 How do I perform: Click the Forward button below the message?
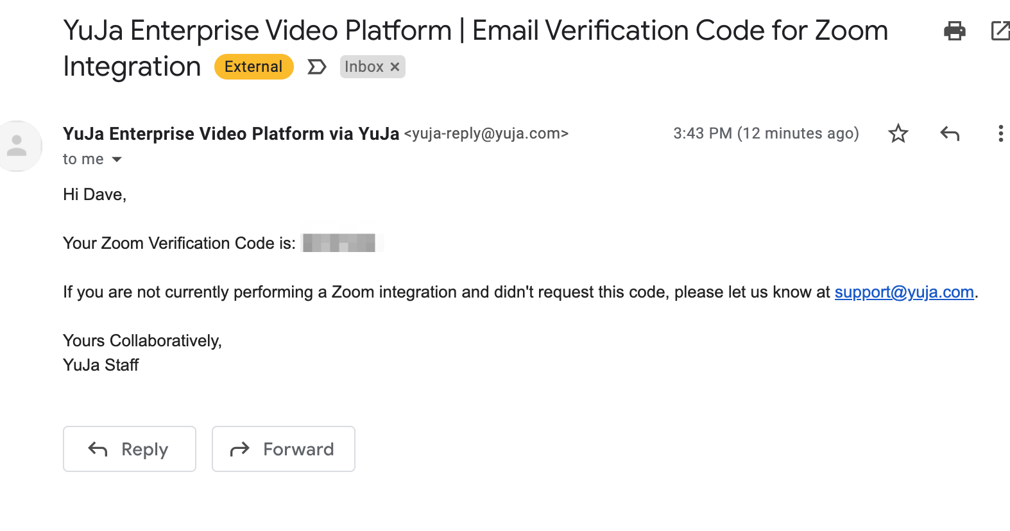[284, 449]
